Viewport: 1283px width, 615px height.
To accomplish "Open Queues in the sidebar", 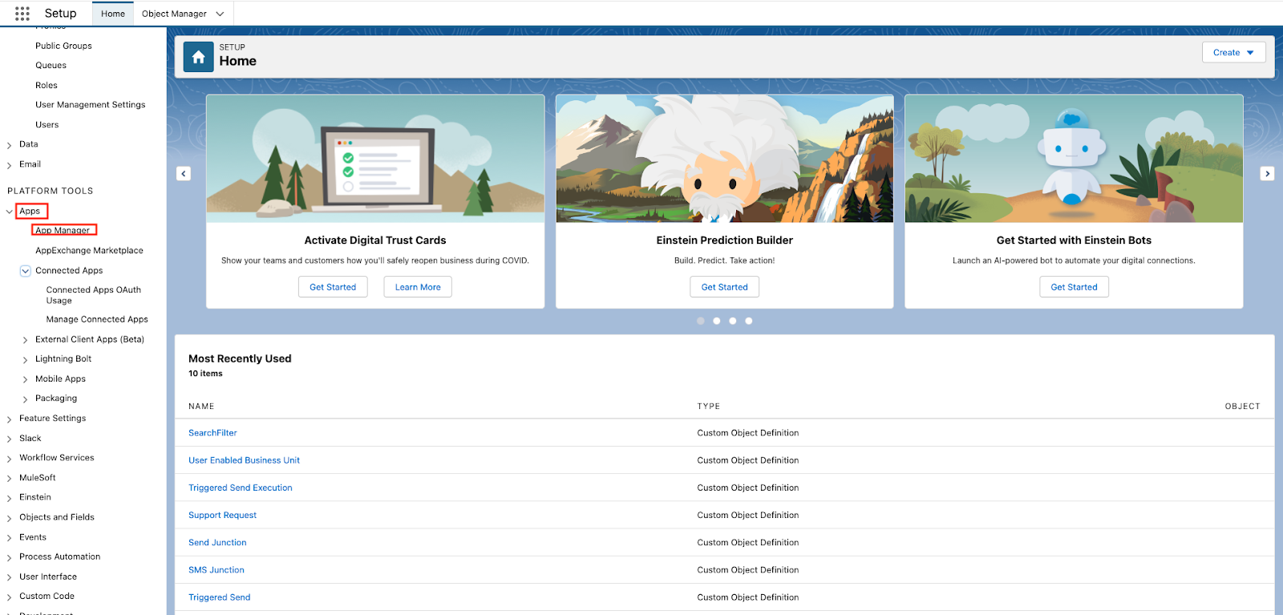I will point(51,66).
